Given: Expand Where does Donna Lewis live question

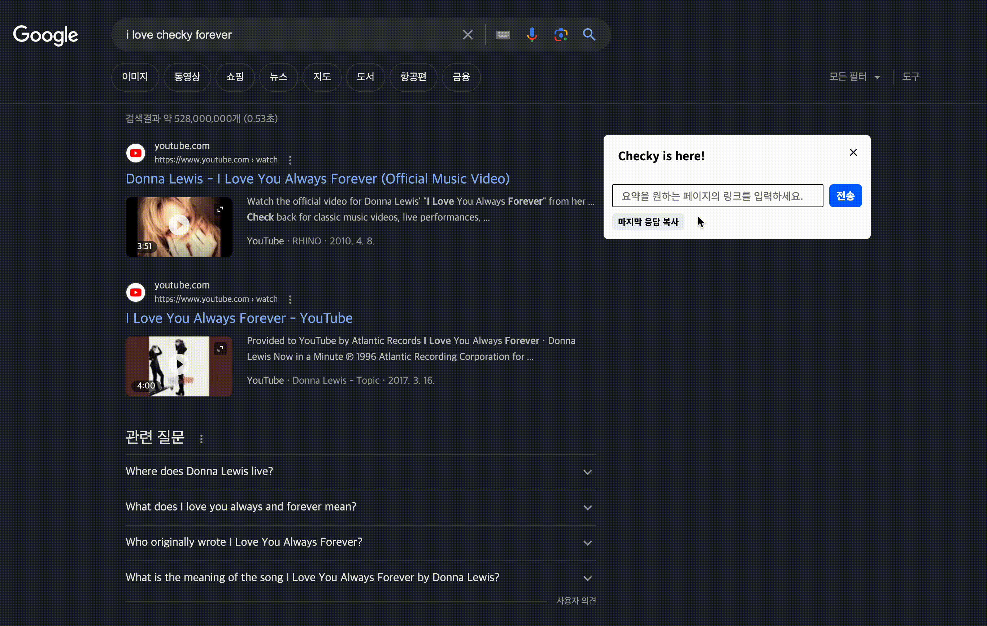Looking at the screenshot, I should tap(361, 472).
